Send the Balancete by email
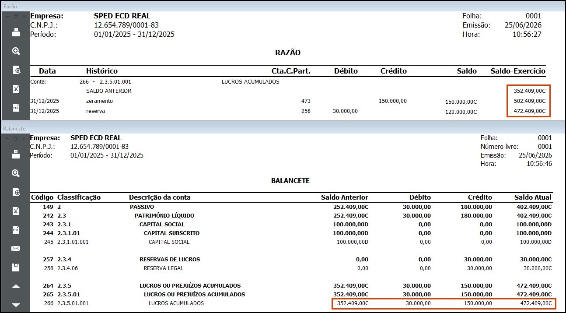The image size is (566, 313). pos(16,249)
